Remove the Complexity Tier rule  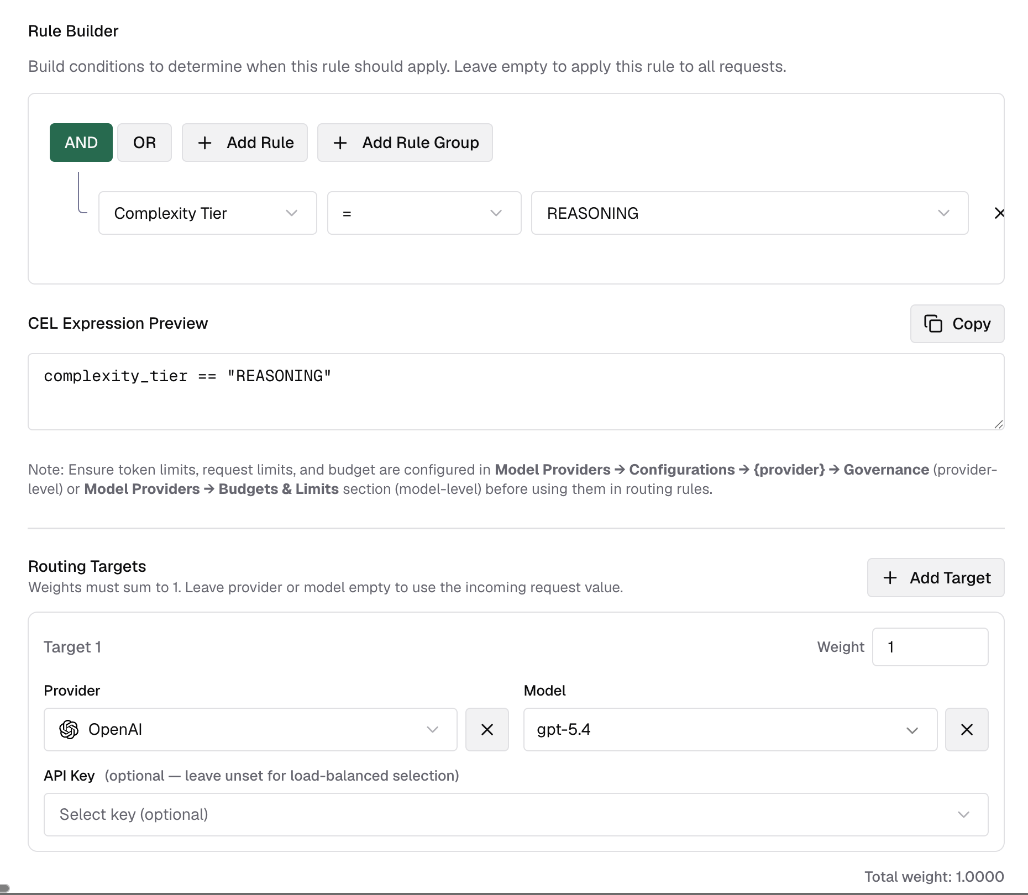coord(999,213)
